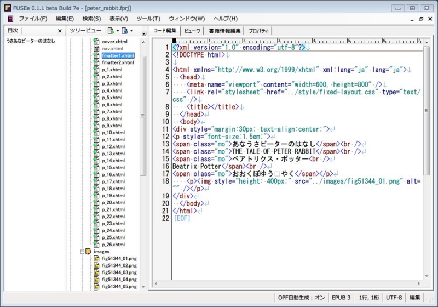
Task: Click tree view scroll up arrow
Action: (143, 42)
